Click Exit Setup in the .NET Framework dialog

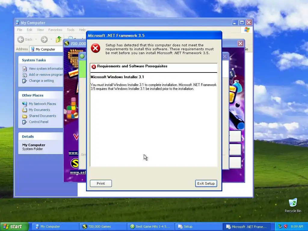pos(206,183)
